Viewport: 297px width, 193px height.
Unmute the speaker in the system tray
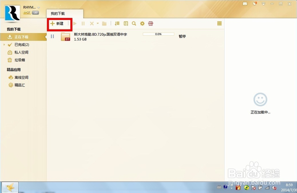274,187
